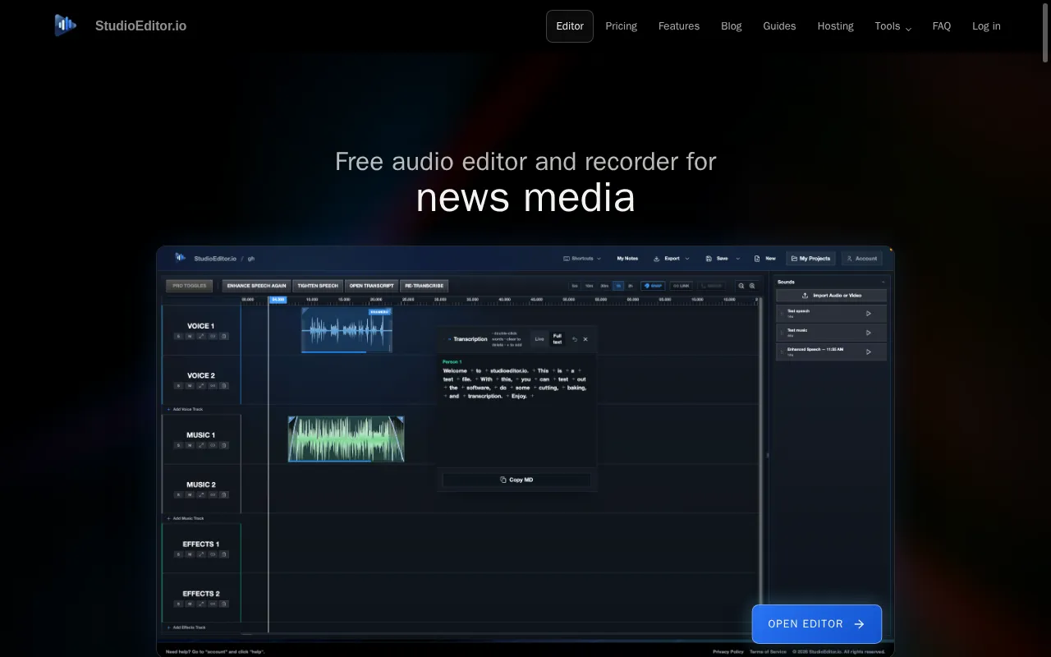Mute the Voice 1 track
This screenshot has height=657, width=1051.
click(190, 336)
